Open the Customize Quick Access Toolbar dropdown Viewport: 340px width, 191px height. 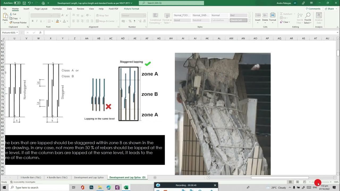point(48,3)
